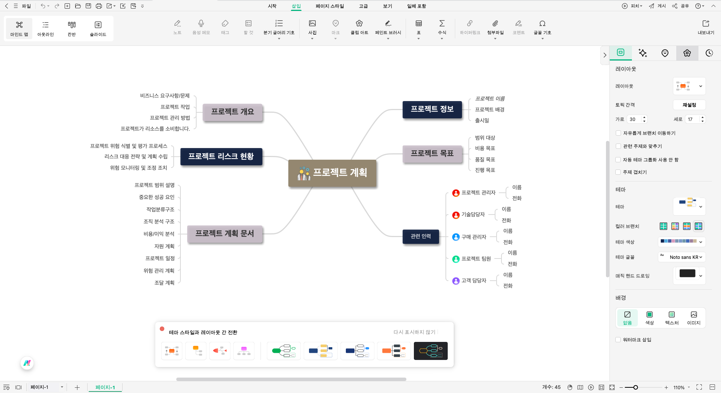Enable 자유롭게 브랜치 이동하기 option
721x393 pixels.
pyautogui.click(x=618, y=133)
